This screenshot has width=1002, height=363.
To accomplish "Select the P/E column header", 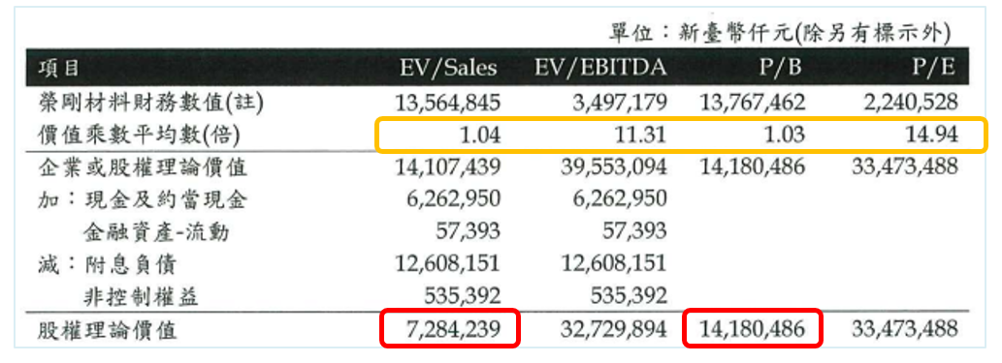I will tap(934, 68).
